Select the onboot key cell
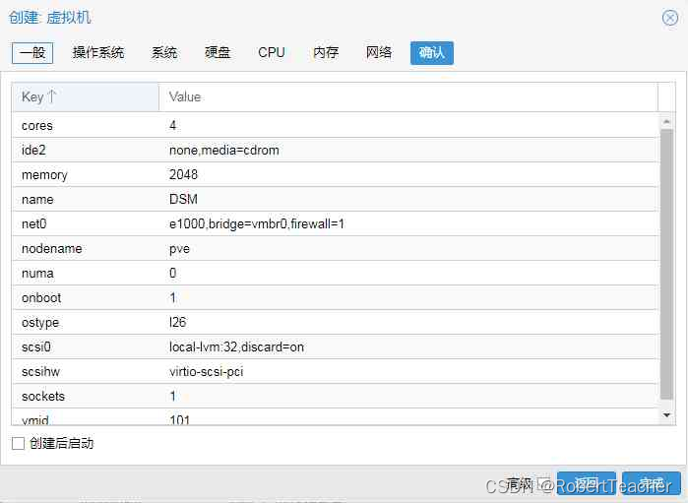 point(85,297)
